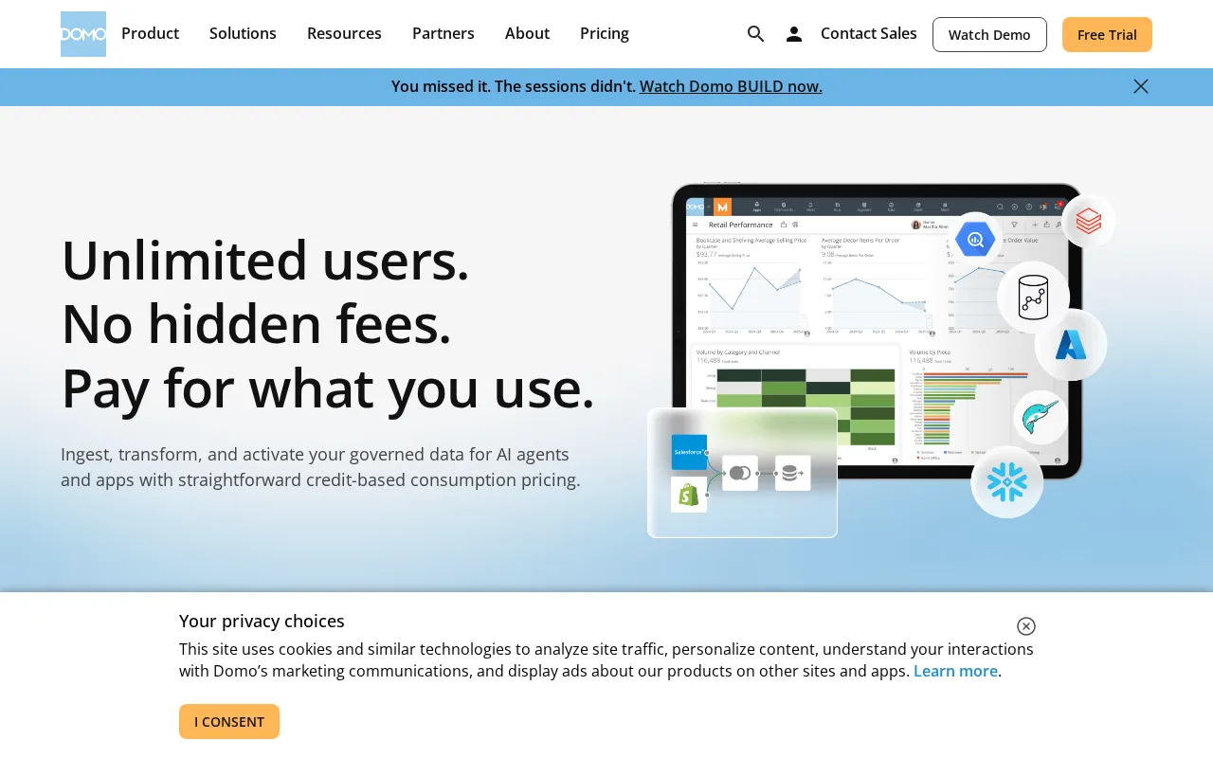Viewport: 1213px width, 758px height.
Task: Start a Free Trial
Action: coord(1107,34)
